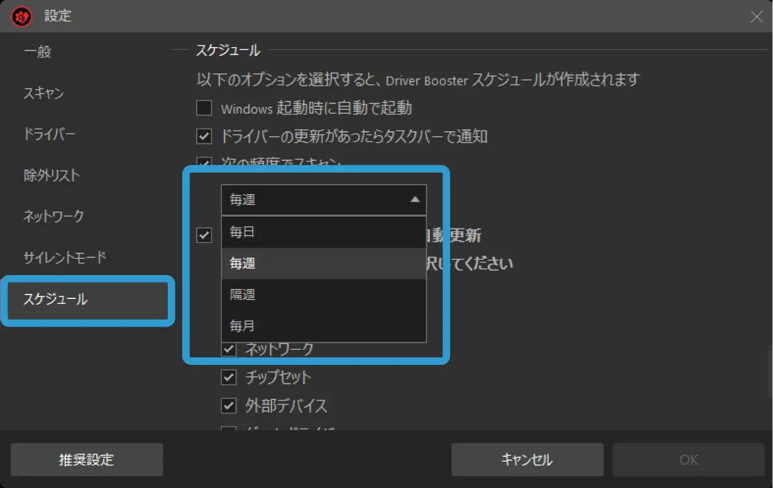Viewport: 773px width, 488px height.
Task: Open the サイレントモード section
Action: [65, 258]
